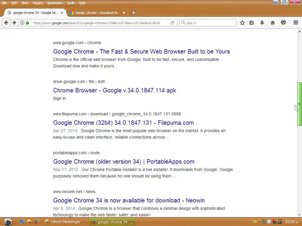Open the Downloads arrow icon
This screenshot has height=226, width=302.
pyautogui.click(x=262, y=23)
